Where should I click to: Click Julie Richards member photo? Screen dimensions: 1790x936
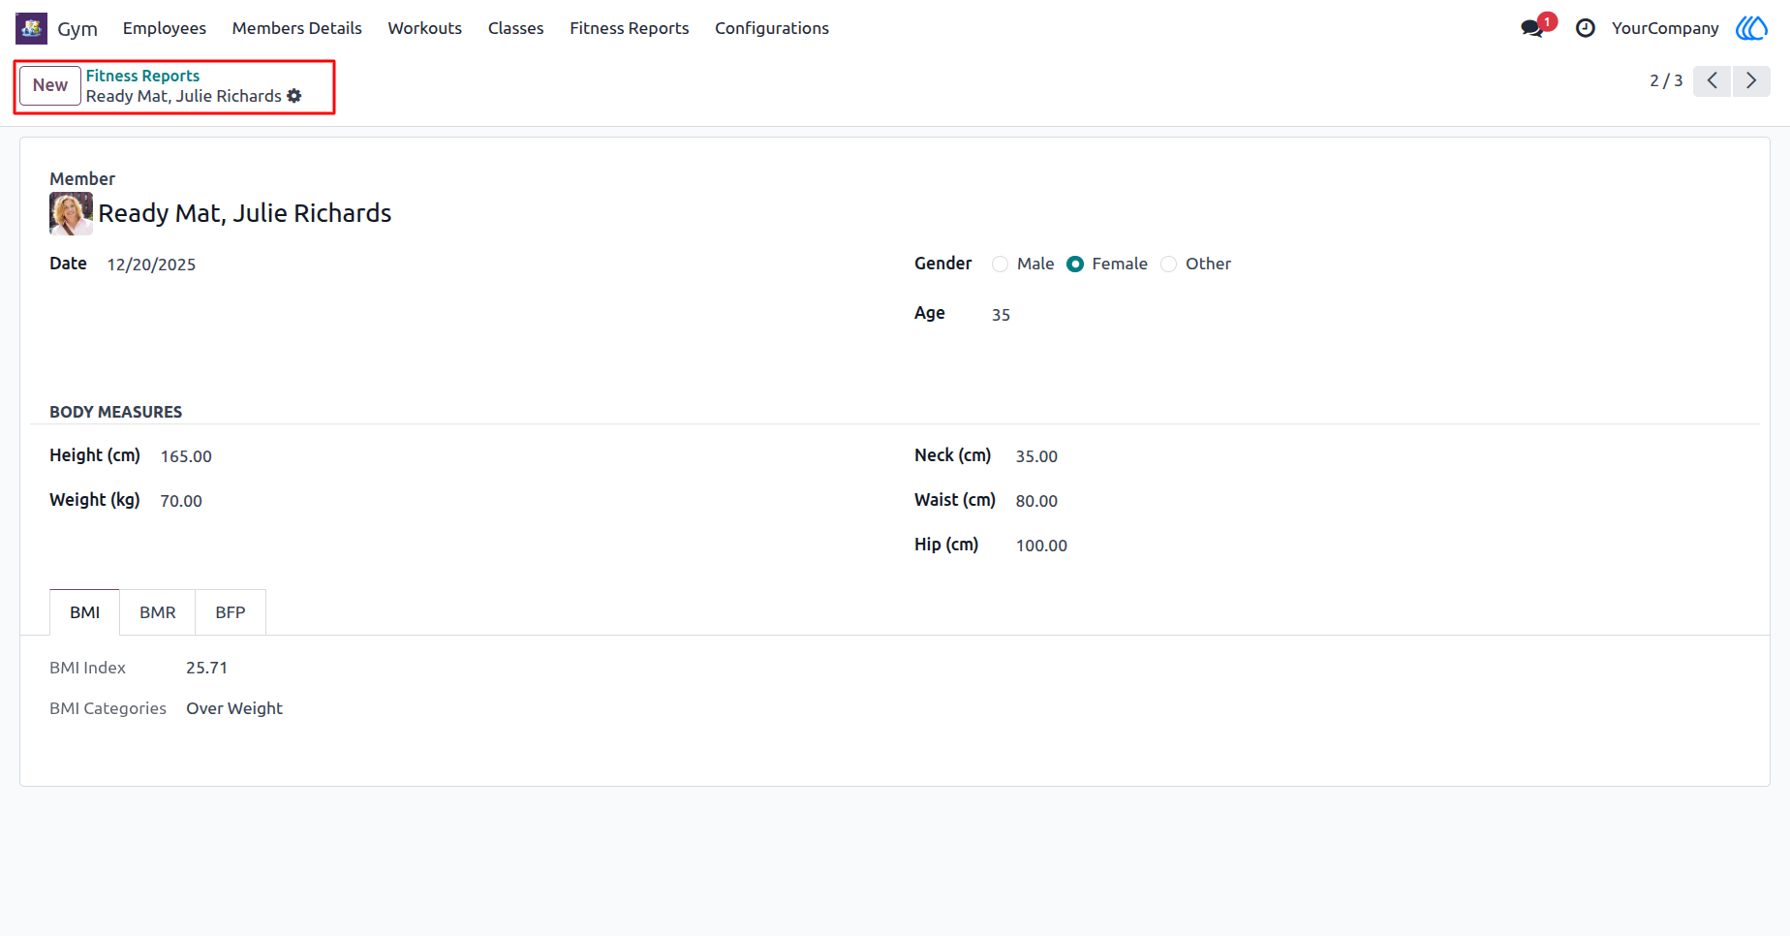(71, 213)
